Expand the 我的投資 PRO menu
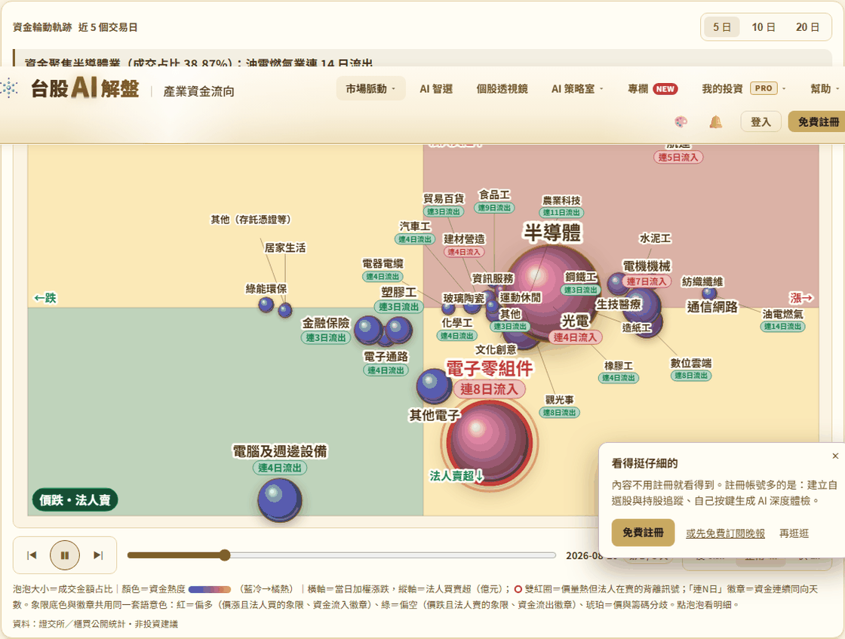 [744, 88]
